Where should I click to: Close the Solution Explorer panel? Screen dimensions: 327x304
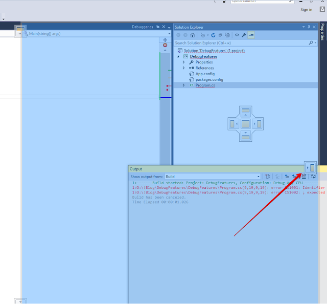[x=314, y=27]
